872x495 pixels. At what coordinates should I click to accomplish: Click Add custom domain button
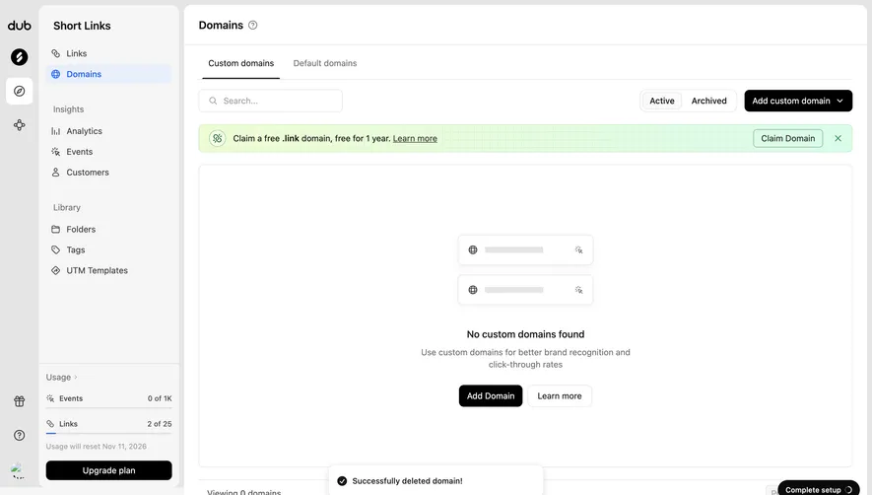[x=798, y=101]
